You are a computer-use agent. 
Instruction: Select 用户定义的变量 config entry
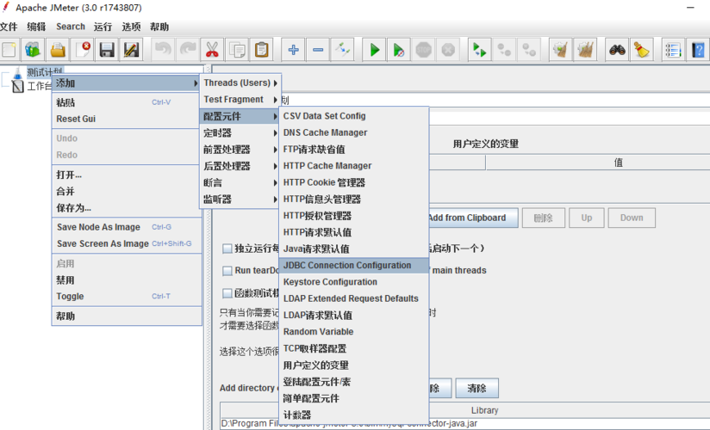pos(354,365)
